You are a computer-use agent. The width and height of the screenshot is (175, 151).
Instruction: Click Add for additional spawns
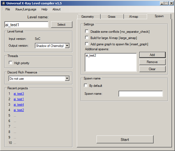152,55
